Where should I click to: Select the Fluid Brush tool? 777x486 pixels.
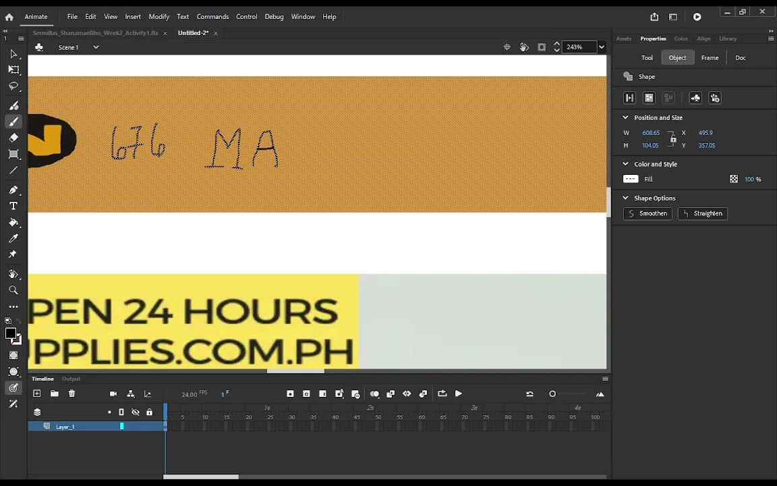(x=13, y=105)
